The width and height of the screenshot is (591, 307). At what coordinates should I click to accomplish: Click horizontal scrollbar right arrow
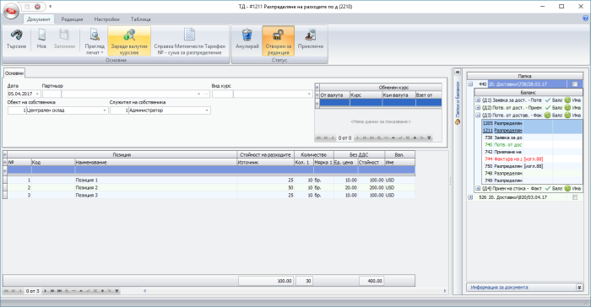445,291
